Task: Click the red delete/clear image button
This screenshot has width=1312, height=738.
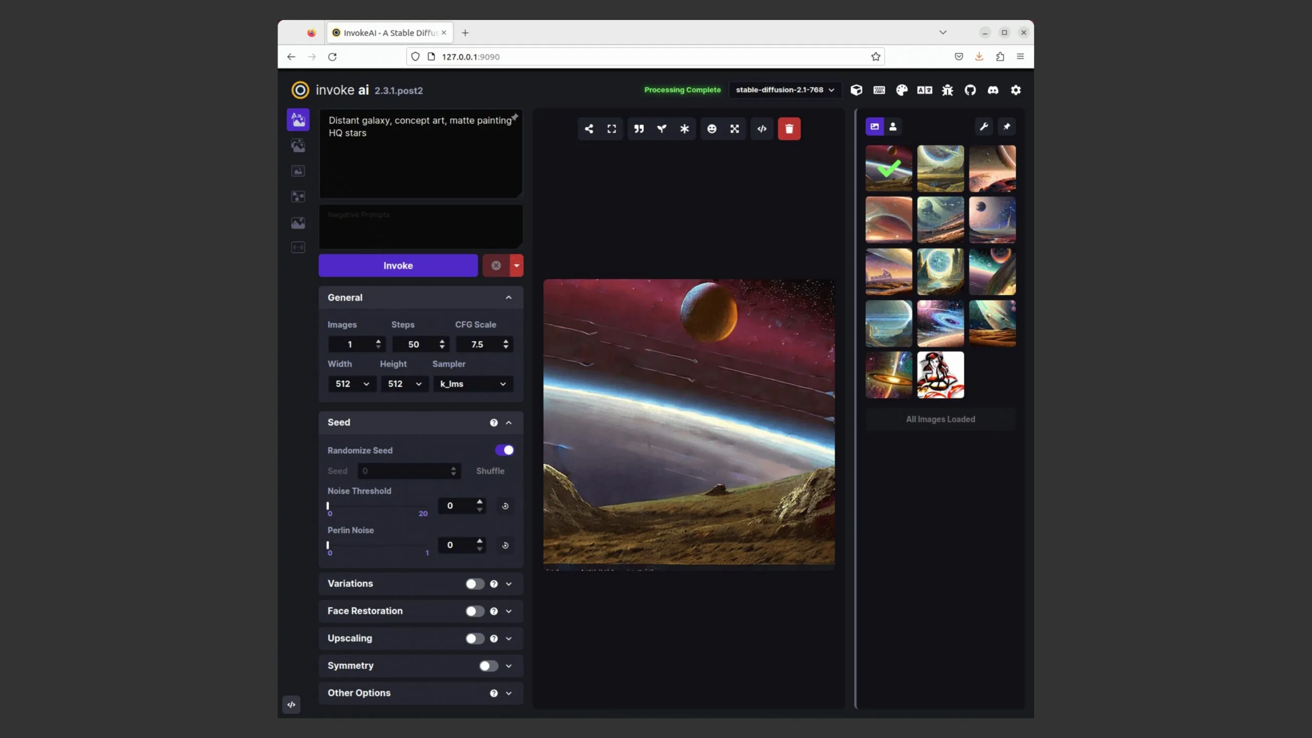Action: coord(788,128)
